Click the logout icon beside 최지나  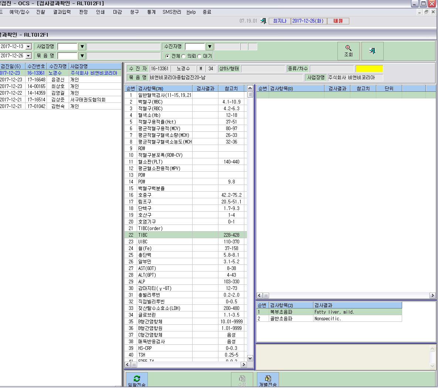pyautogui.click(x=263, y=21)
